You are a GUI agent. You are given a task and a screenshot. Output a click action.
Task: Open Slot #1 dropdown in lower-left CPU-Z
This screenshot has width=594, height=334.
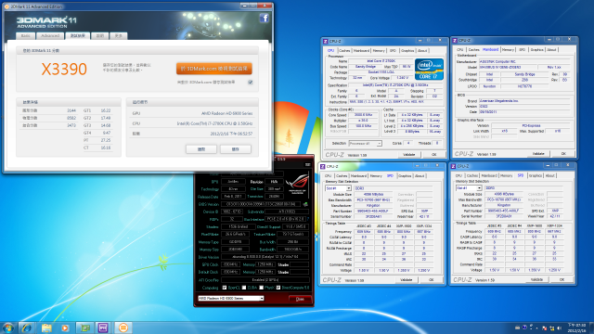(x=338, y=188)
